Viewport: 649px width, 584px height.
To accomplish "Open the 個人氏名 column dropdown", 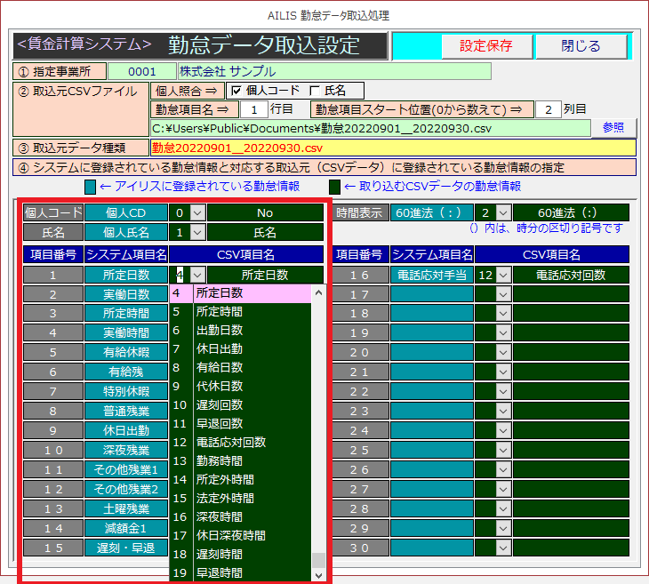I will click(x=197, y=232).
